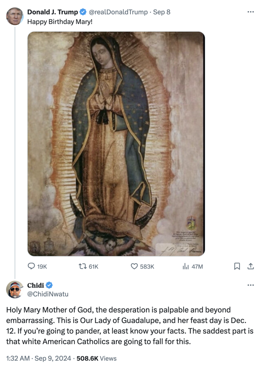The image size is (260, 367).
Task: Open more options on Chidi's post
Action: [x=251, y=285]
